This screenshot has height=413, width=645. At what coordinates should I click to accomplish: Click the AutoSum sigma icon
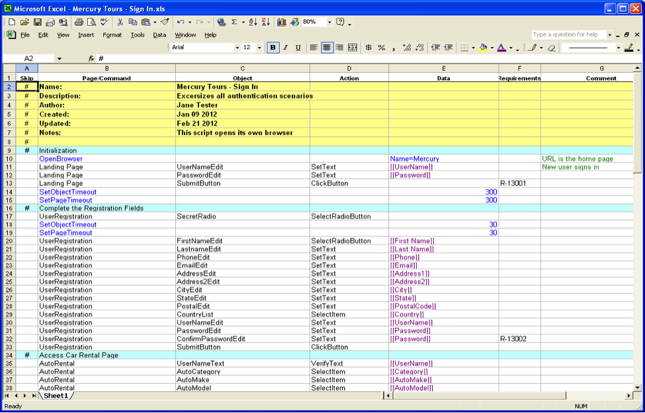[234, 22]
